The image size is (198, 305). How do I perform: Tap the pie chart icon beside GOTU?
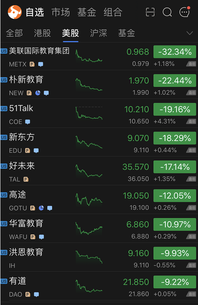(x=41, y=208)
